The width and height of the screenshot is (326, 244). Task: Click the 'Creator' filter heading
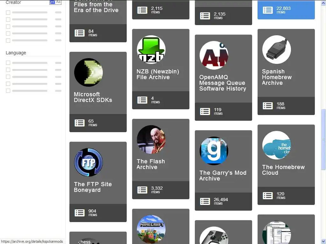[x=13, y=2]
